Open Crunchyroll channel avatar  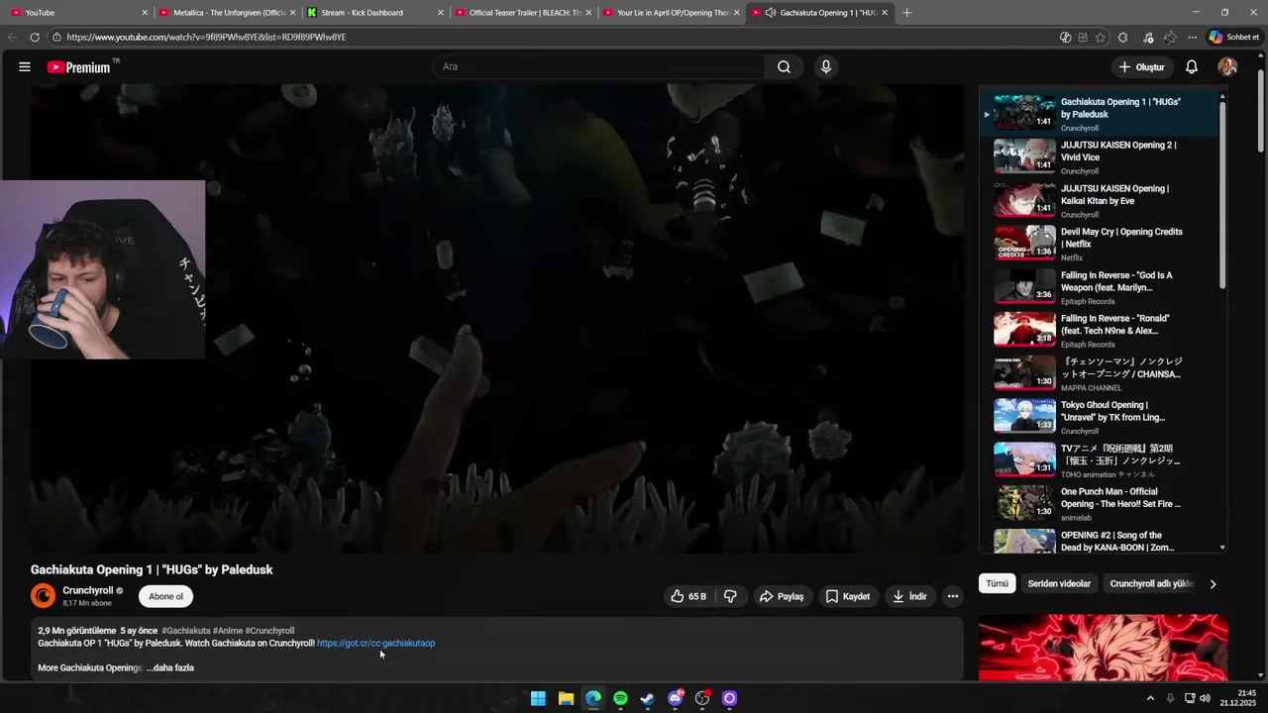tap(44, 596)
